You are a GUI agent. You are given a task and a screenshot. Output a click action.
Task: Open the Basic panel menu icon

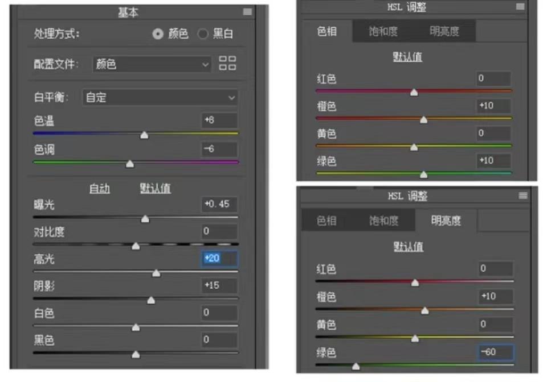[x=247, y=12]
